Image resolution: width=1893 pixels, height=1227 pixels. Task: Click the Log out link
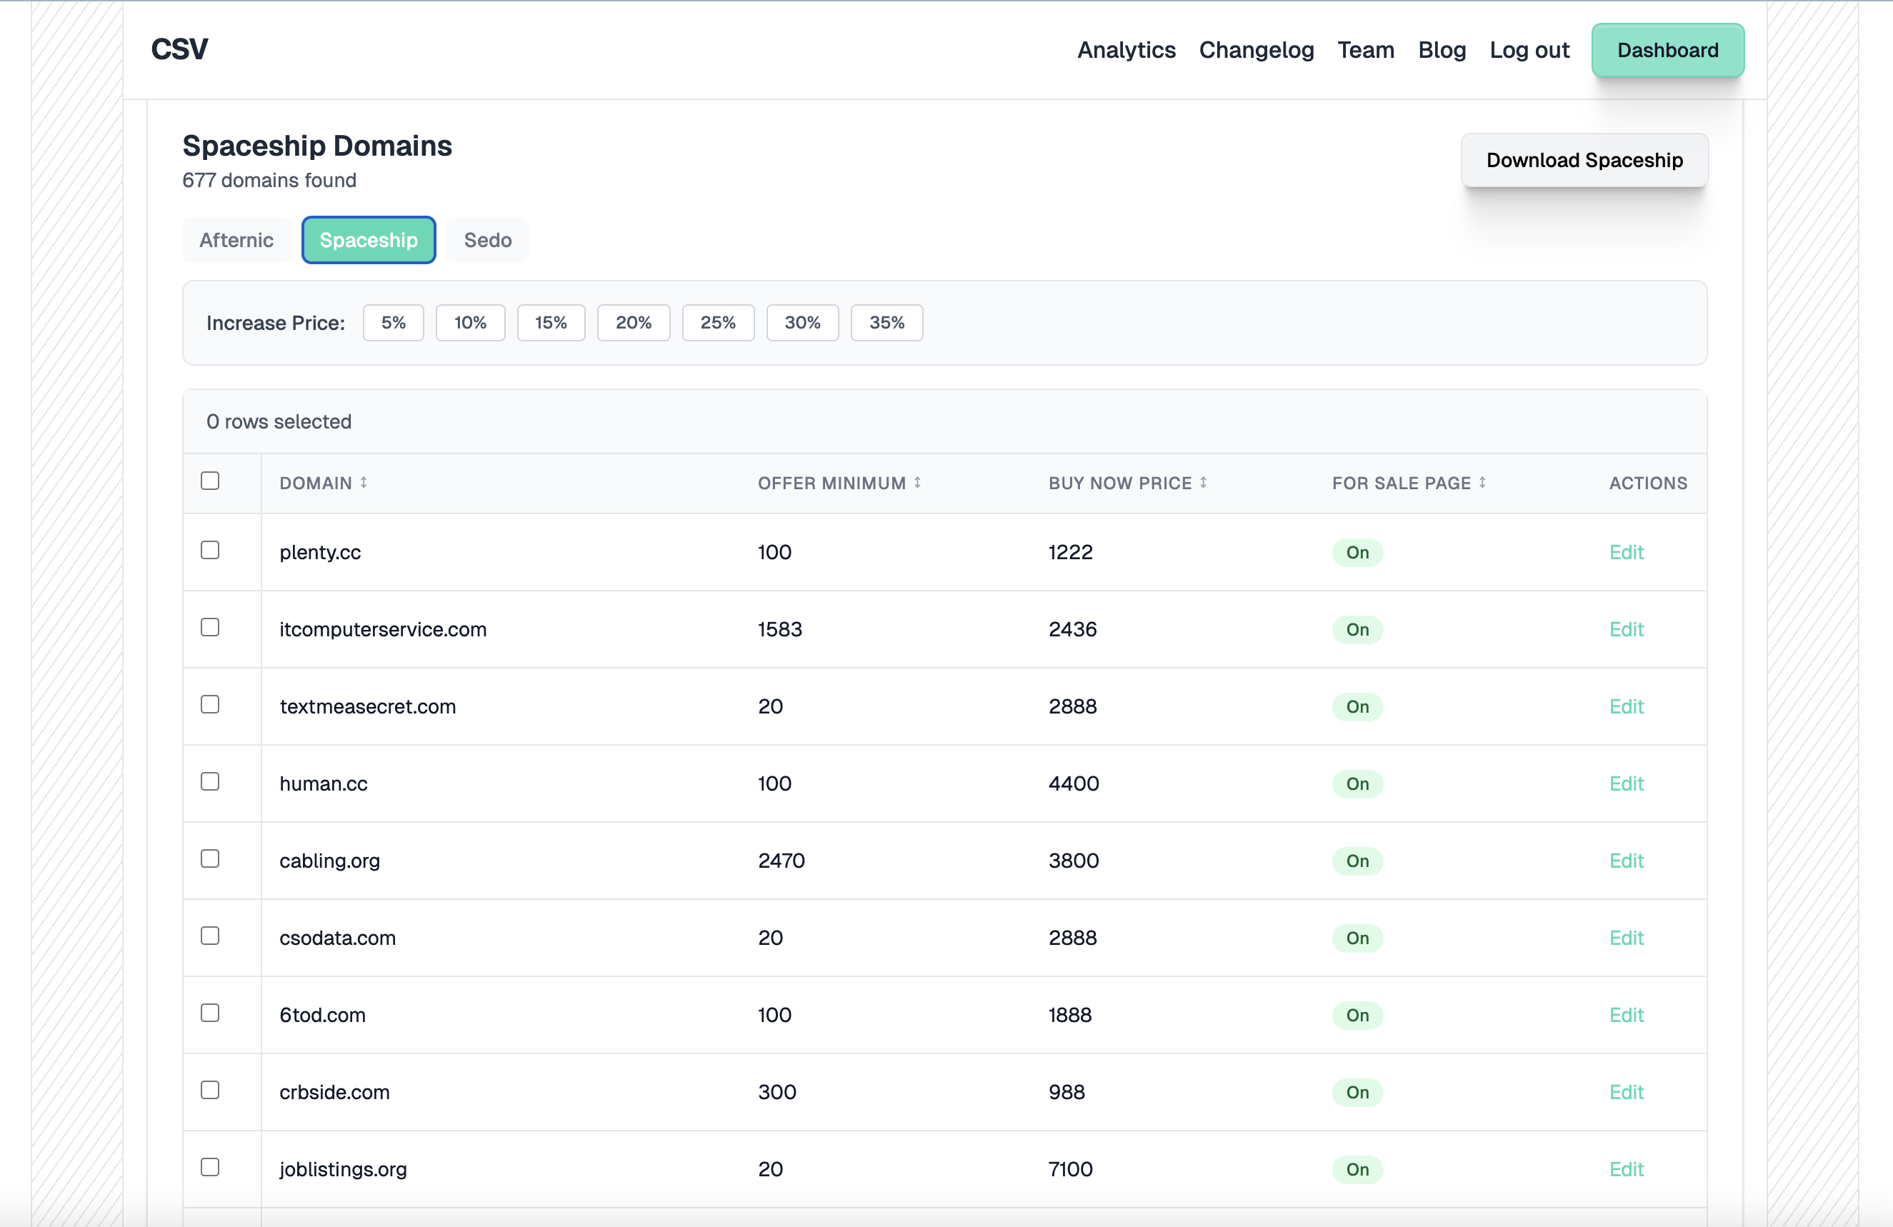pyautogui.click(x=1529, y=49)
